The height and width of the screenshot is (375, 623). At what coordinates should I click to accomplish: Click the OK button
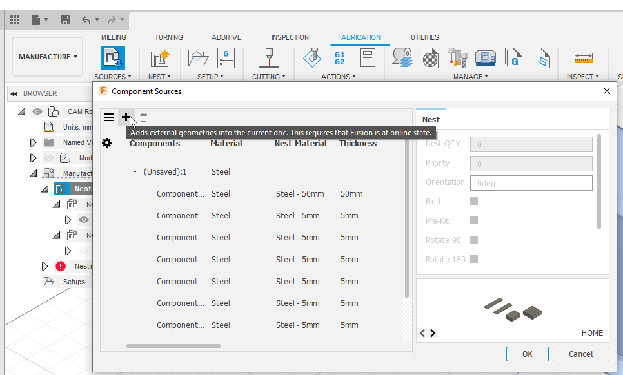point(528,354)
